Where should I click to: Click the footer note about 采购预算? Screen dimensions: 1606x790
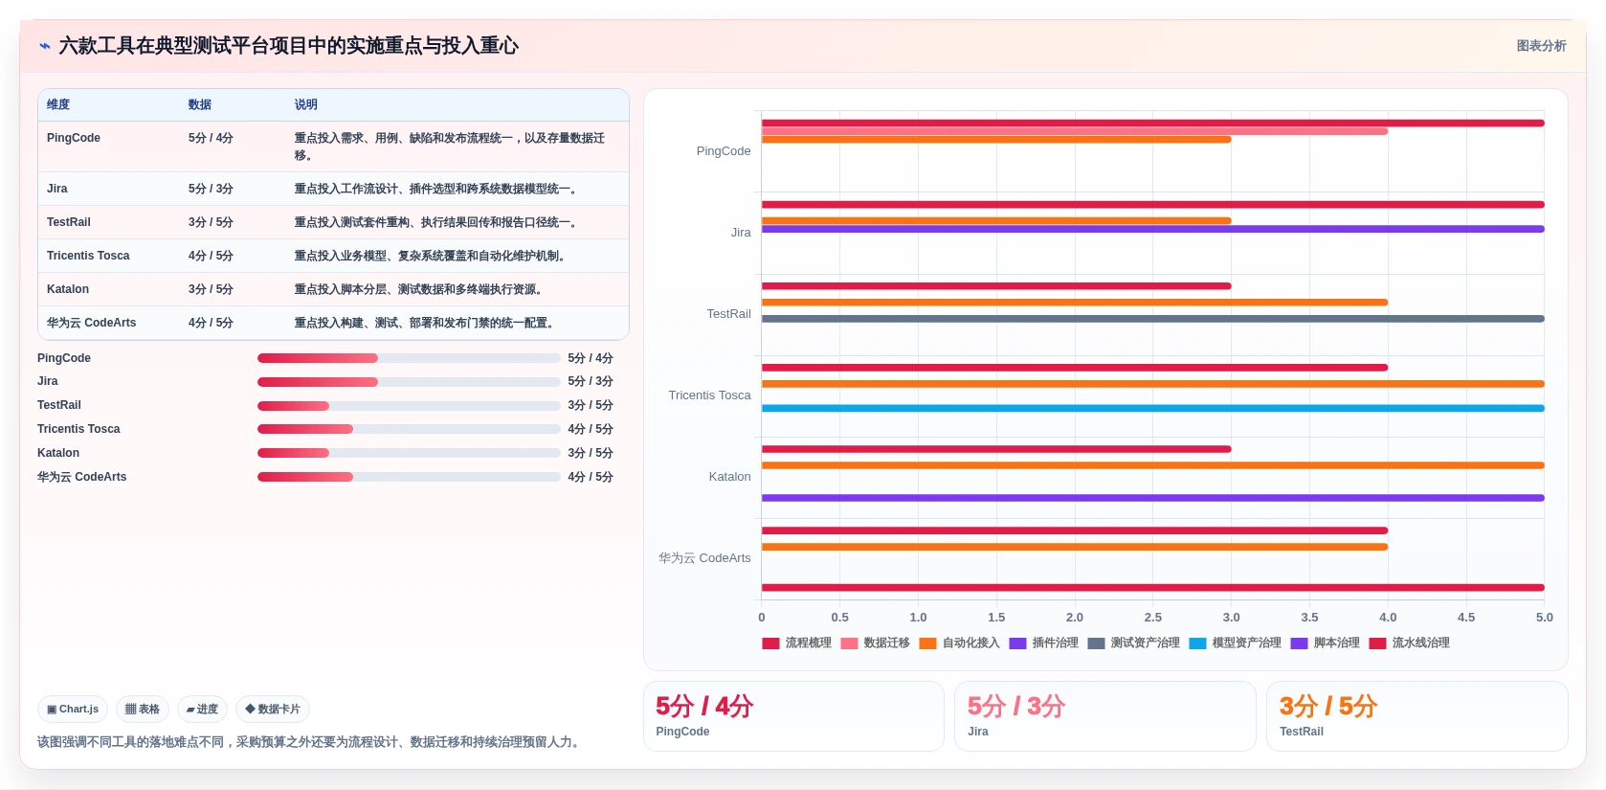click(311, 742)
